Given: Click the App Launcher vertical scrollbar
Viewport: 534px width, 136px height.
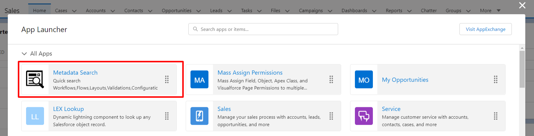Looking at the screenshot, I should tap(522, 69).
